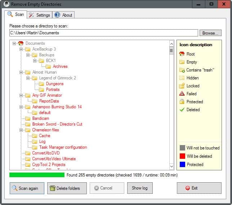Click the tree scrollbar down arrow
Screen dimensions: 232x205
click(171, 166)
